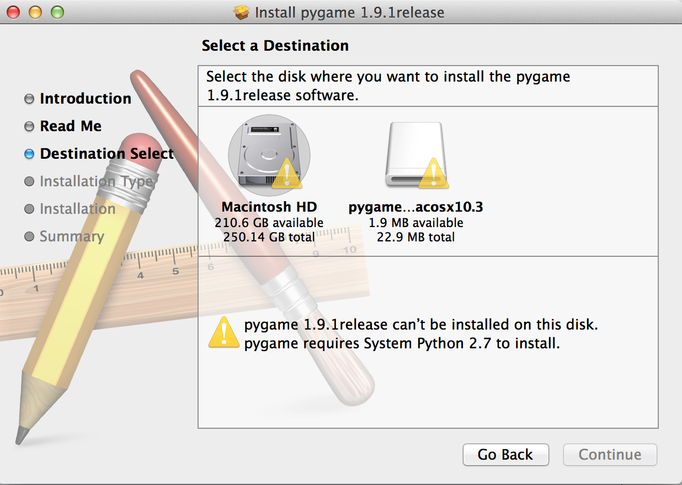Click the blue Destination Select bullet

pos(29,154)
